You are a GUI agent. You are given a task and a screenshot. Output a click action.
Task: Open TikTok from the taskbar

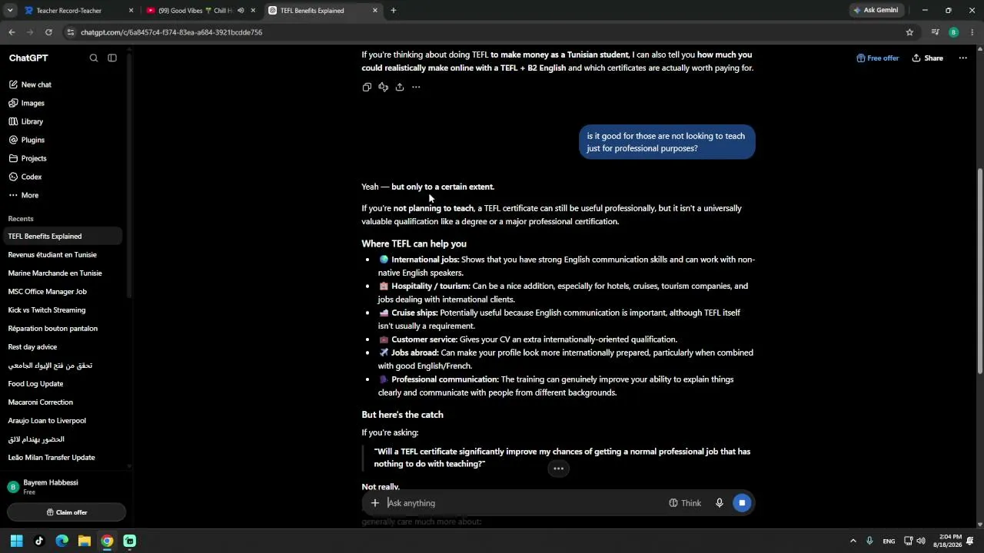tap(39, 541)
